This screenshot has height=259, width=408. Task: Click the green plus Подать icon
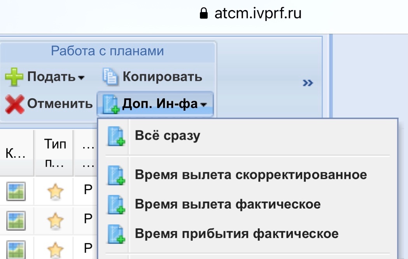point(14,76)
